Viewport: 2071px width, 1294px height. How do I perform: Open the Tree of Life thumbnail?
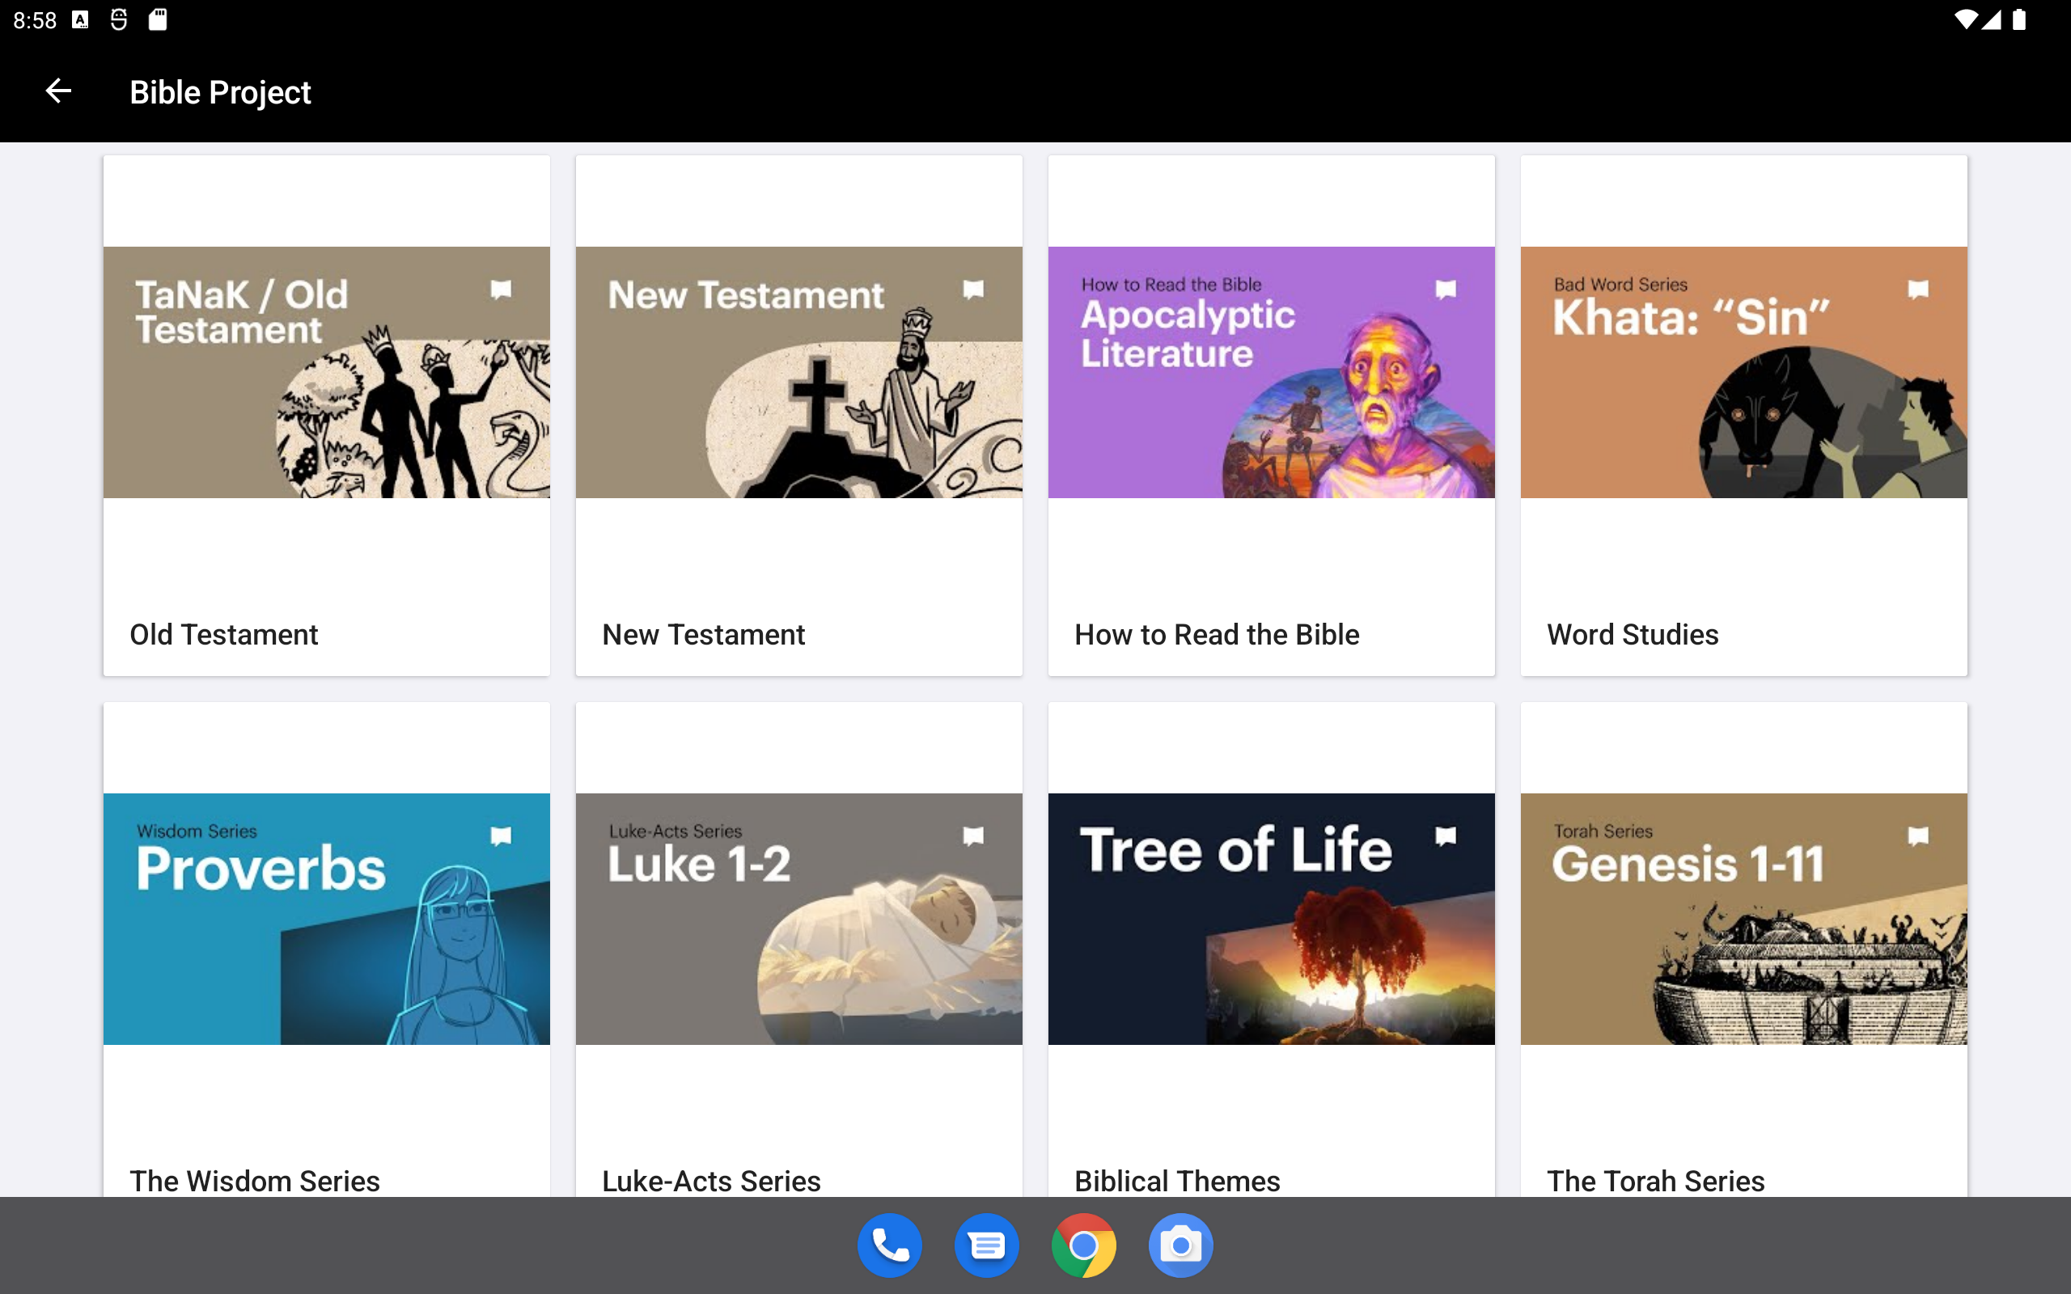click(1272, 918)
